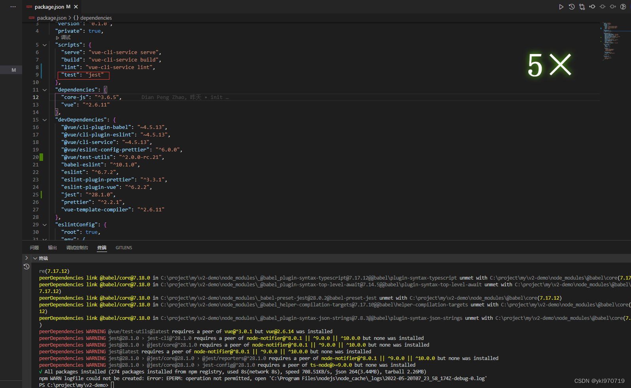The width and height of the screenshot is (631, 388).
Task: Click the "vue": "^2.6.11" line
Action: (85, 105)
